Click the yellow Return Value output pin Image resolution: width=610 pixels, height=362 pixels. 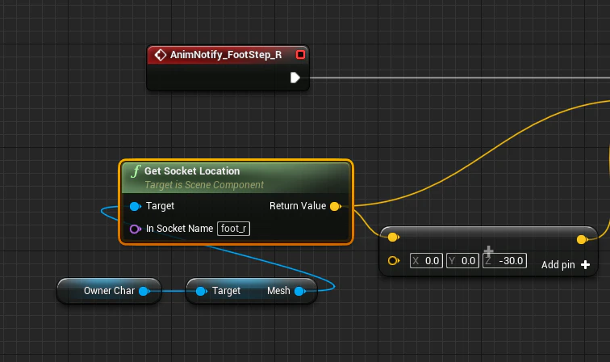[336, 206]
